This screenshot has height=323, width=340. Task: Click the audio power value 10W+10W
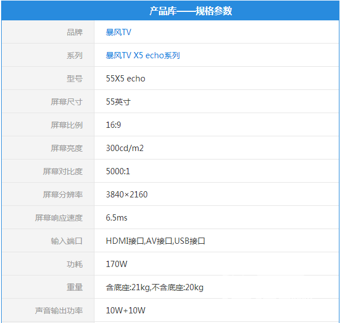point(126,311)
